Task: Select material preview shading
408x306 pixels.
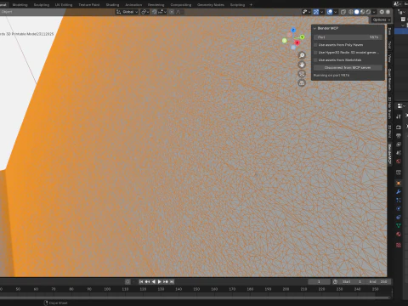Action: pos(362,12)
